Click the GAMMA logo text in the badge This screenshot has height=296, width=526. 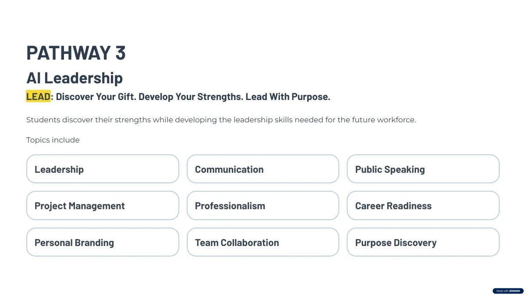tap(515, 291)
